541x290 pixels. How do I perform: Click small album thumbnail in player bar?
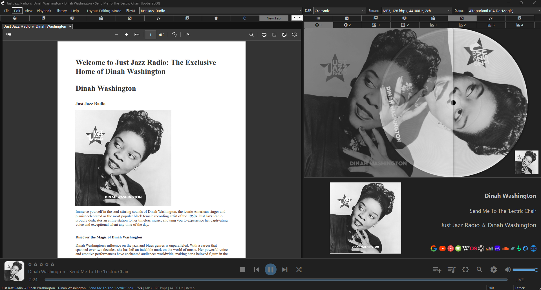click(14, 271)
